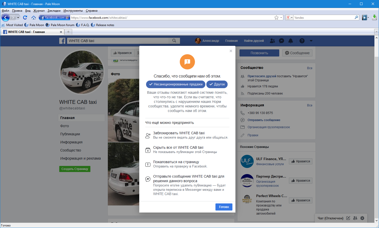Open the help question mark icon
This screenshot has width=379, height=228.
tap(302, 41)
